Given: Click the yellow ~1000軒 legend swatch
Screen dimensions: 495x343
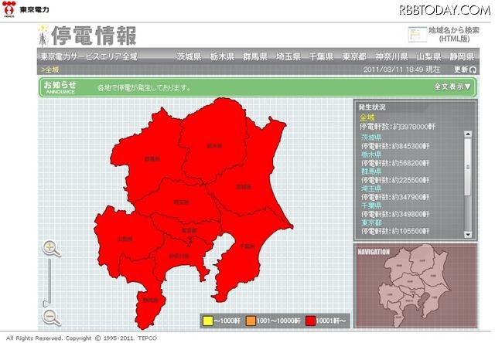Looking at the screenshot, I should tap(207, 320).
